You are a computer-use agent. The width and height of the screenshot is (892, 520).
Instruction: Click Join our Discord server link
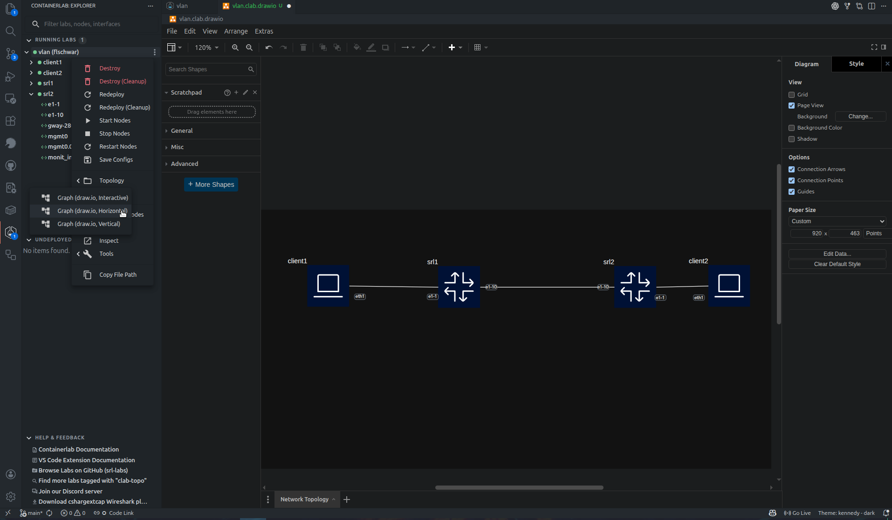(70, 492)
